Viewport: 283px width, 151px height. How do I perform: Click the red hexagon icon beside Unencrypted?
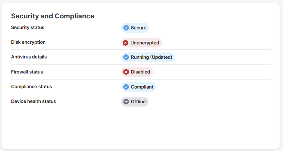(125, 43)
